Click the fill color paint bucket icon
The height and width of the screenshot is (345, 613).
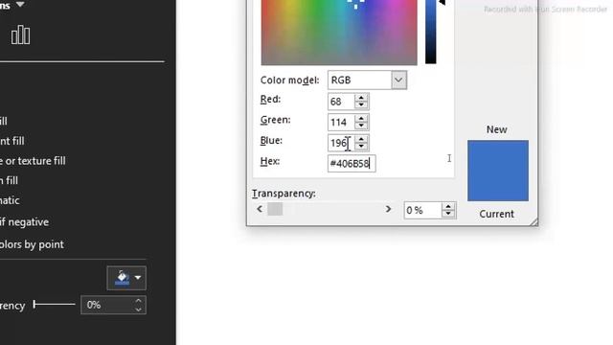coord(122,278)
